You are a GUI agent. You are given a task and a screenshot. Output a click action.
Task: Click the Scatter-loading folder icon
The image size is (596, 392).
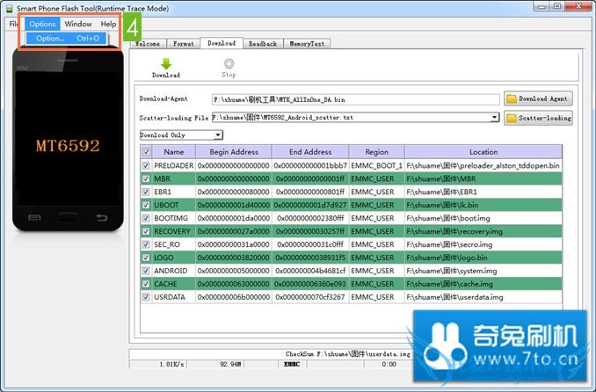(x=512, y=117)
